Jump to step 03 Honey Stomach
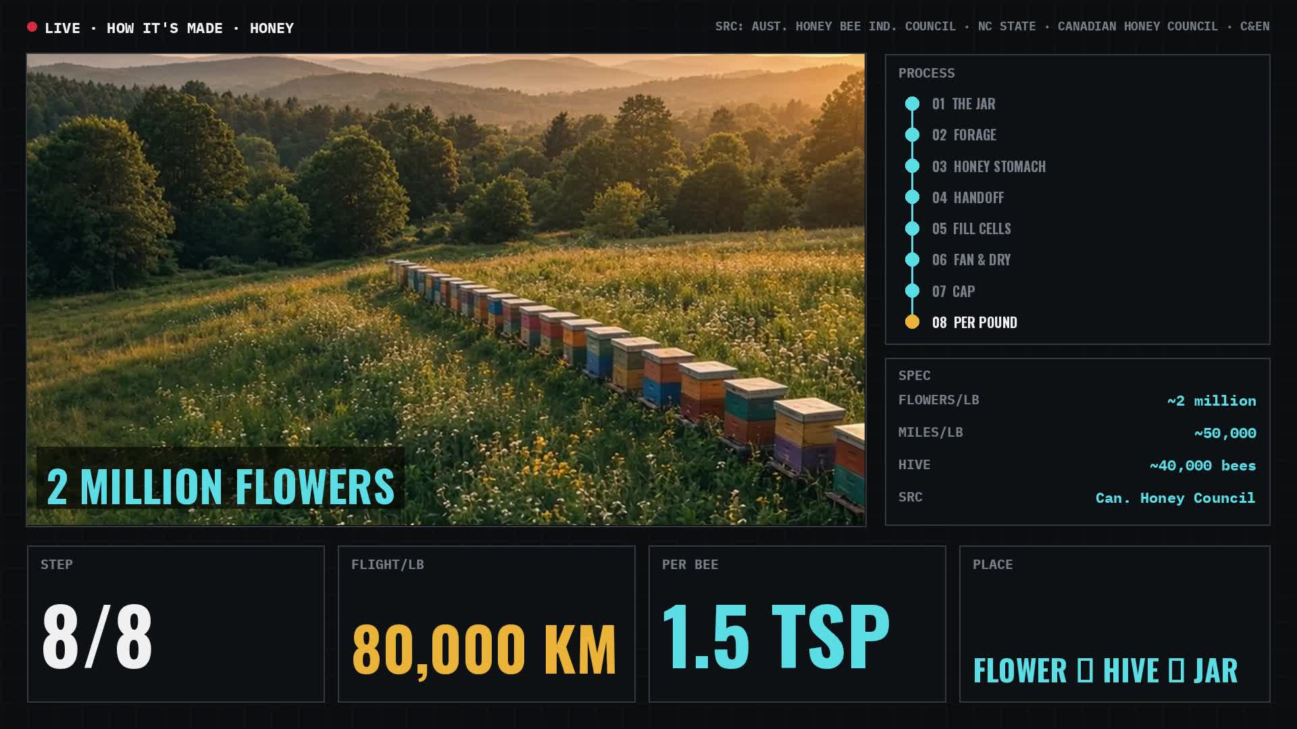 click(x=988, y=167)
